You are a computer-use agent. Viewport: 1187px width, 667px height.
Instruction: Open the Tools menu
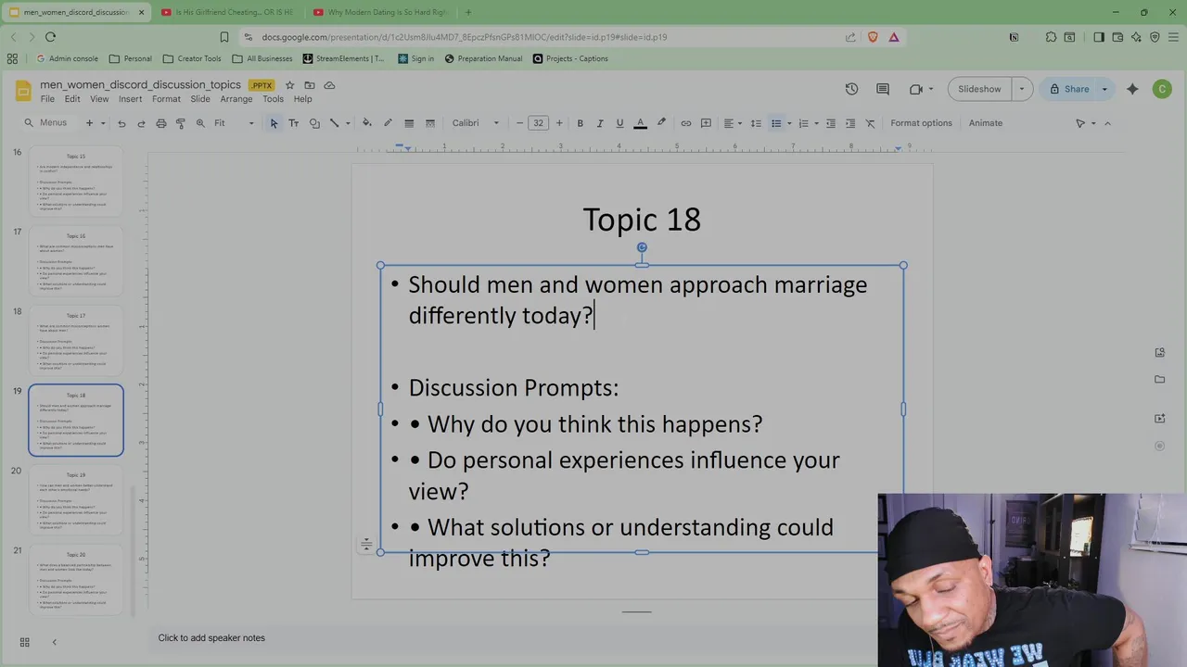273,99
